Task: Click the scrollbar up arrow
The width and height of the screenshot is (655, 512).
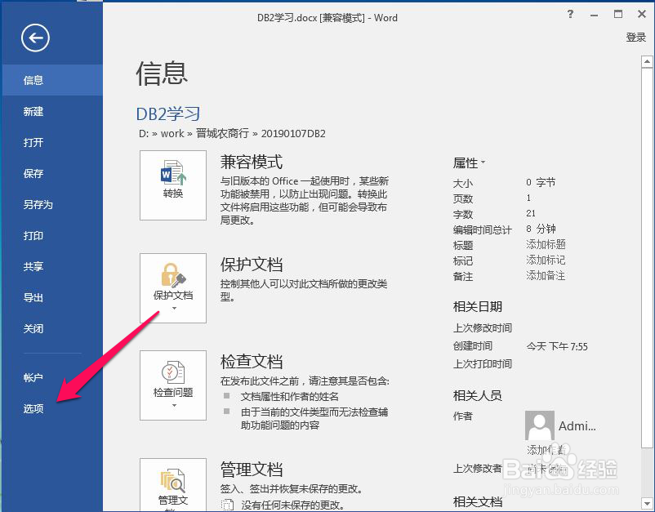Action: pos(647,62)
